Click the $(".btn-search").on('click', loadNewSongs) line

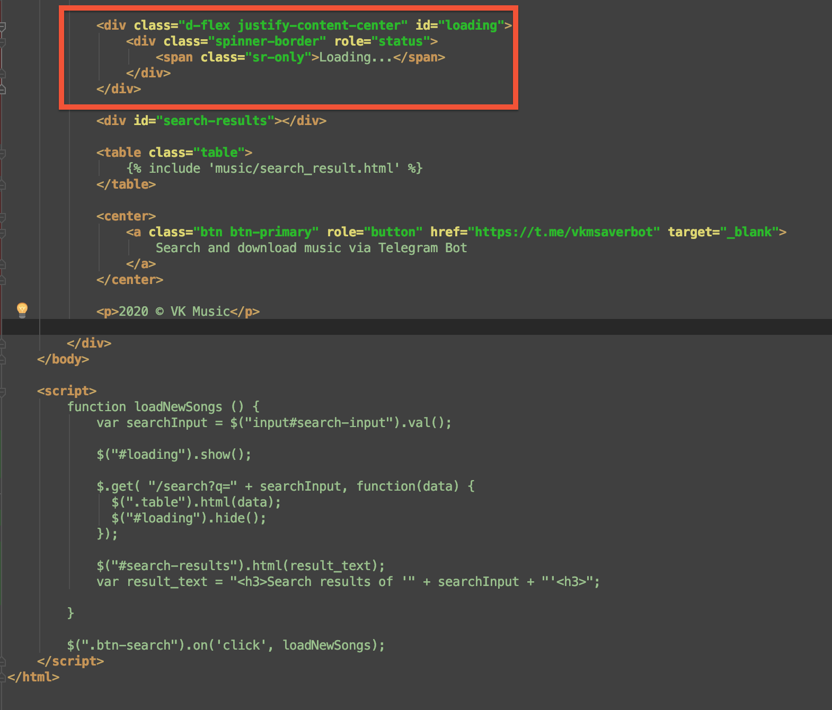pos(226,645)
